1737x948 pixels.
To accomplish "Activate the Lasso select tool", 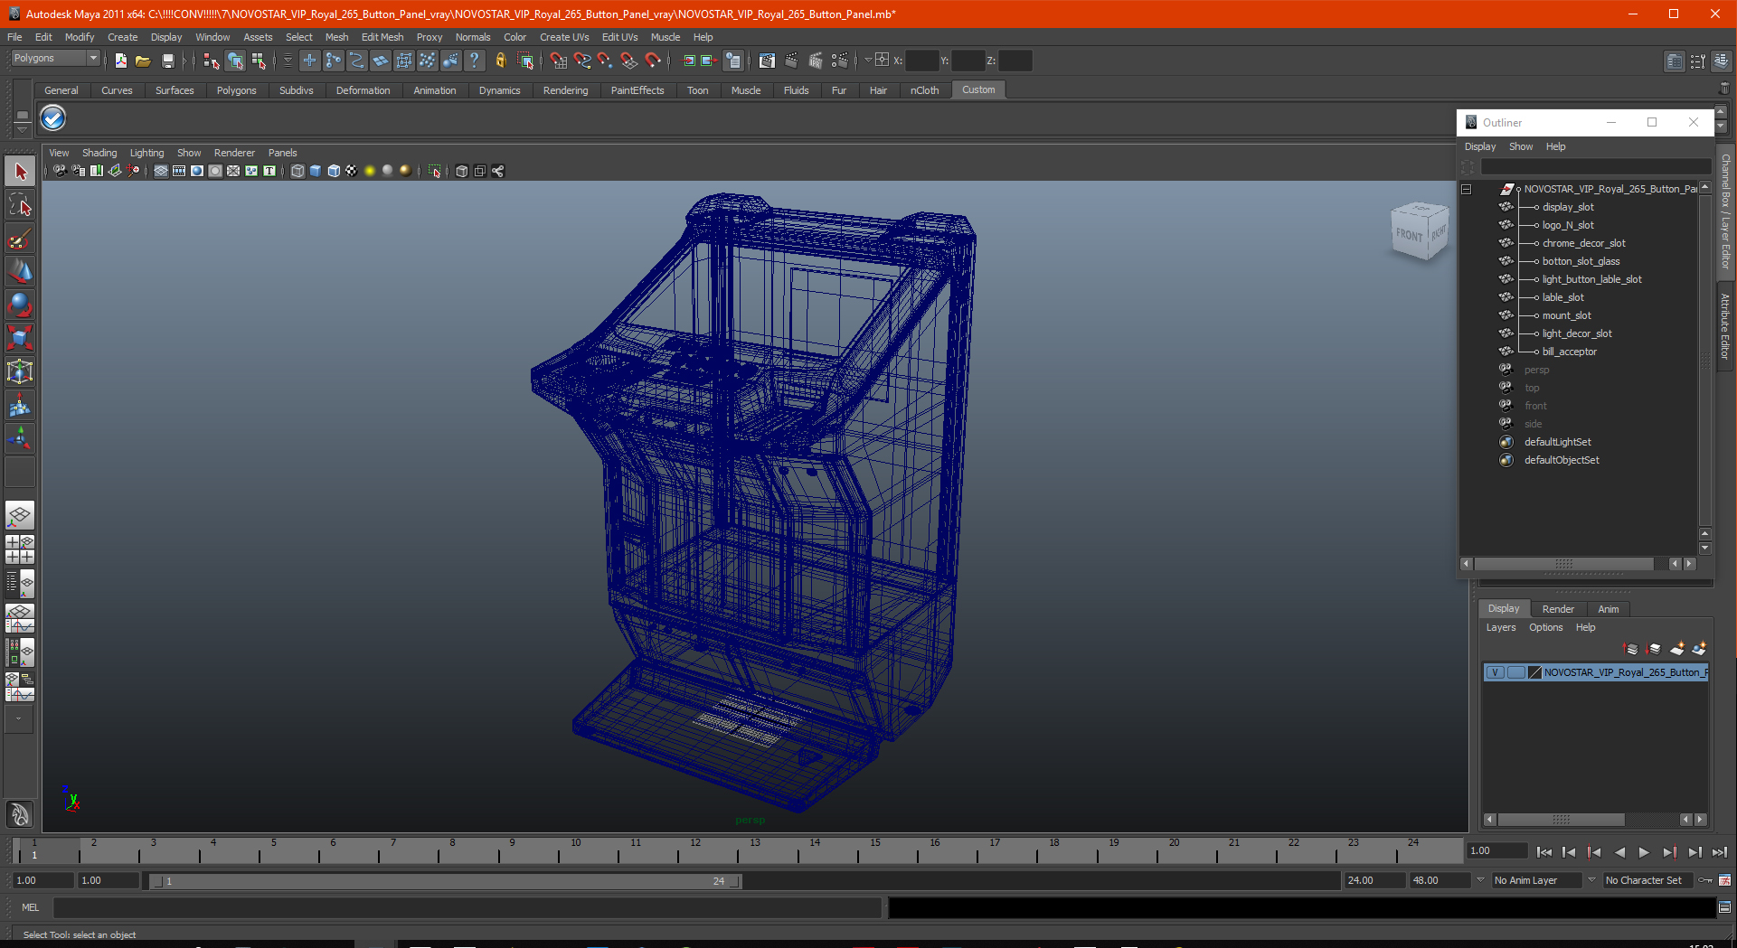I will [x=20, y=205].
